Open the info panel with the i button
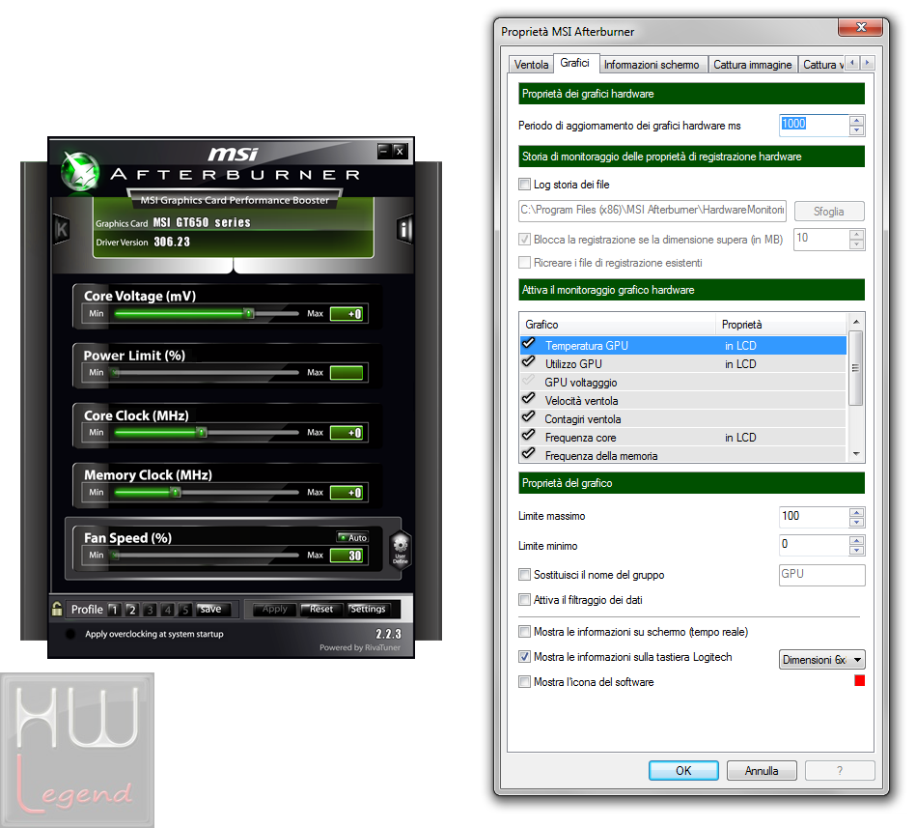 404,229
